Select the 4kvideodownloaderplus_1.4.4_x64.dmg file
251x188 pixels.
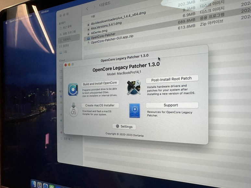point(118,18)
